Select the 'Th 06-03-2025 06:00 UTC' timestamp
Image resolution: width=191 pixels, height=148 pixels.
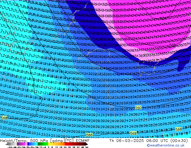[138, 141]
